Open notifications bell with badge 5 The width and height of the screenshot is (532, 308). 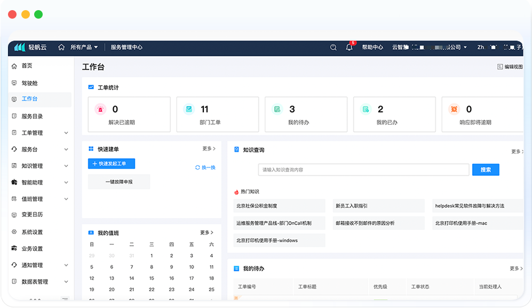[x=349, y=47]
